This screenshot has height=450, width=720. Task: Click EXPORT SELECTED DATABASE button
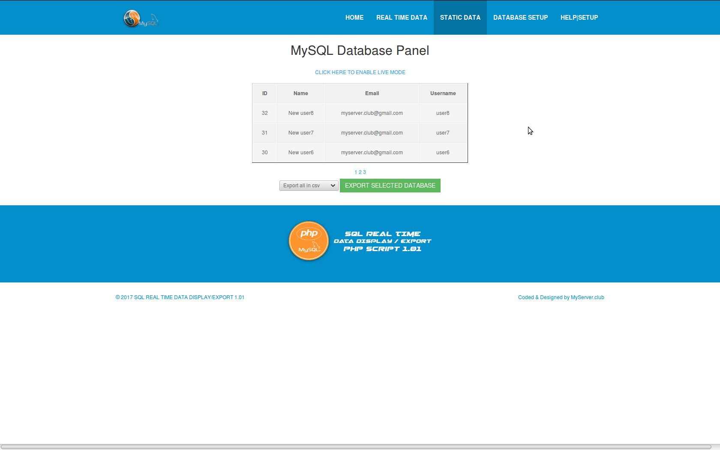[x=390, y=186]
